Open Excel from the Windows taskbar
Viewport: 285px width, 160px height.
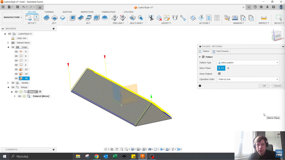pos(115,156)
